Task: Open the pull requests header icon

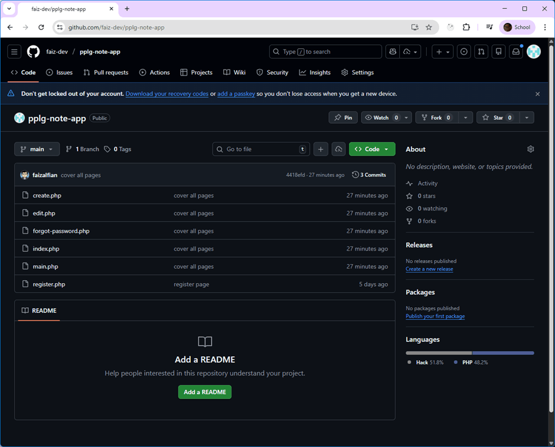Action: coord(481,52)
